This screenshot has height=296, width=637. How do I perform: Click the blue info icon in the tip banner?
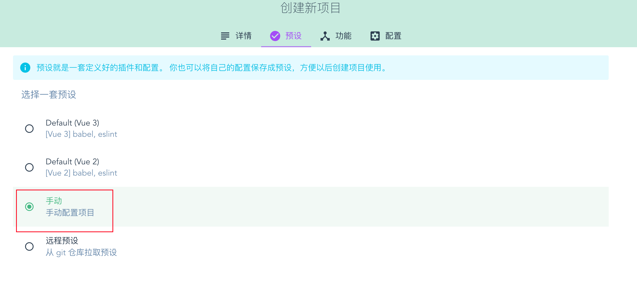click(25, 68)
